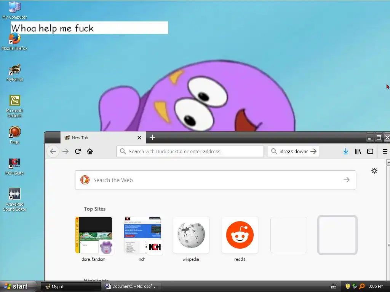The width and height of the screenshot is (390, 292).
Task: Open MyPal 68 desktop shortcut
Action: [15, 73]
